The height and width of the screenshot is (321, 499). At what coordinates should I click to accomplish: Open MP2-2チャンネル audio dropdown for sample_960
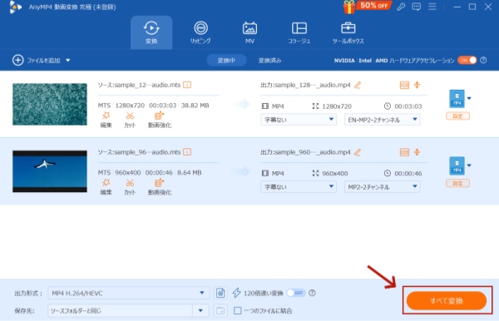(x=383, y=187)
